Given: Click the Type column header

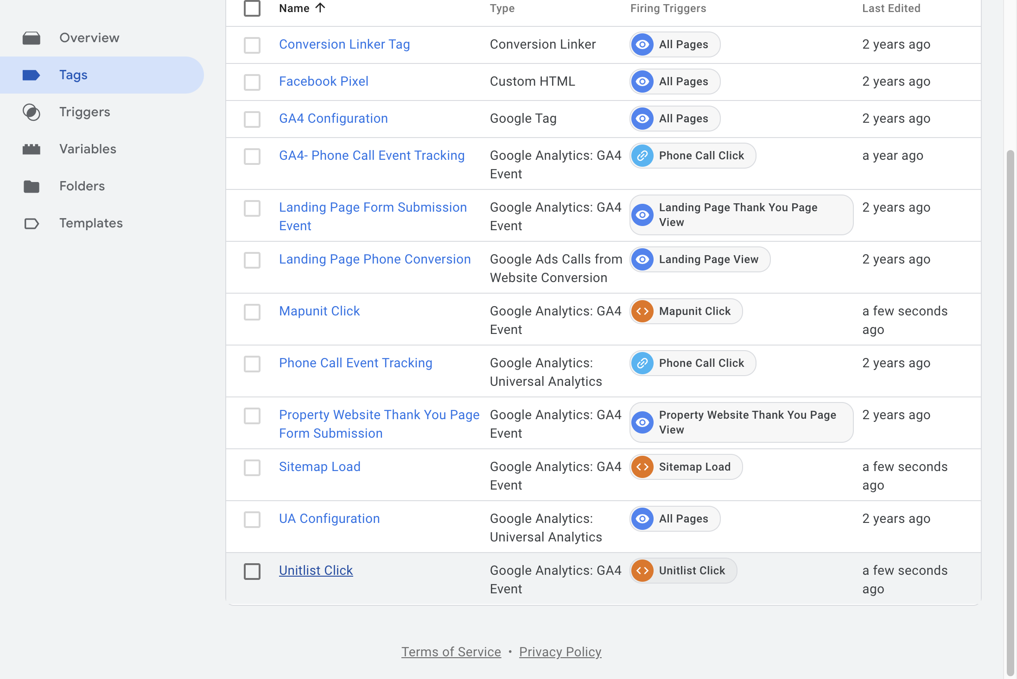Looking at the screenshot, I should tap(502, 8).
